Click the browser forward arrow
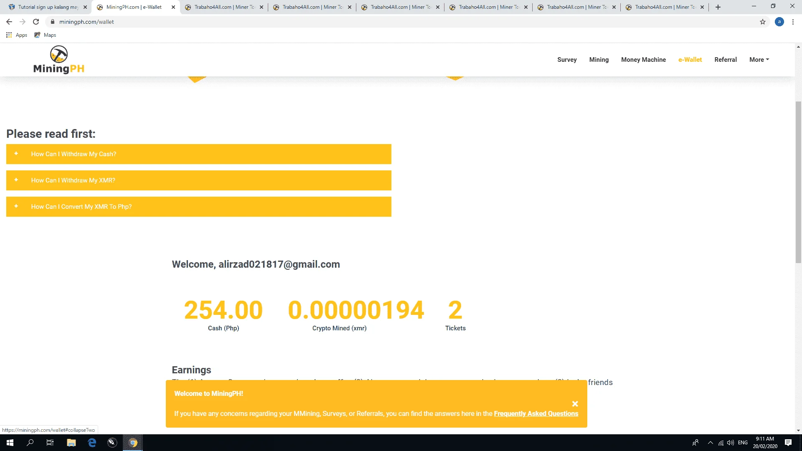 (23, 22)
